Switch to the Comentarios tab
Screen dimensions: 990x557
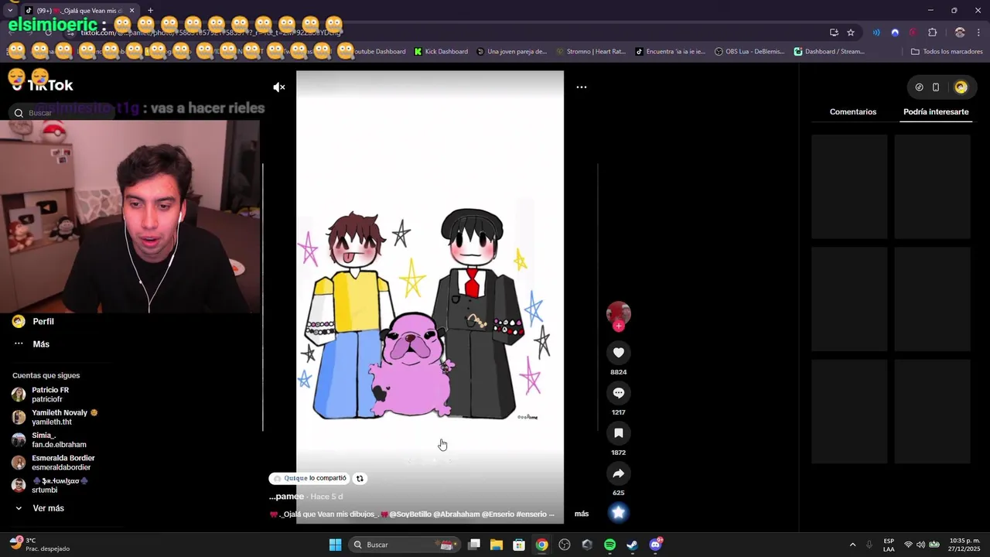853,112
